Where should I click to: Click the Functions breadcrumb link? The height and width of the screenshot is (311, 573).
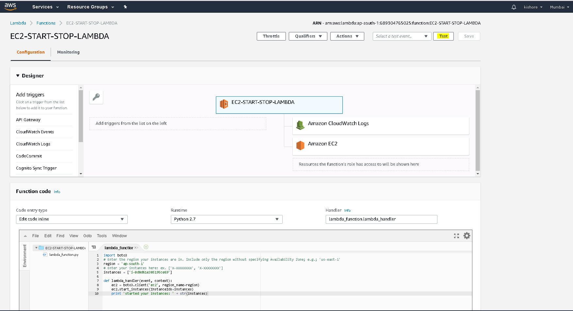click(x=46, y=23)
